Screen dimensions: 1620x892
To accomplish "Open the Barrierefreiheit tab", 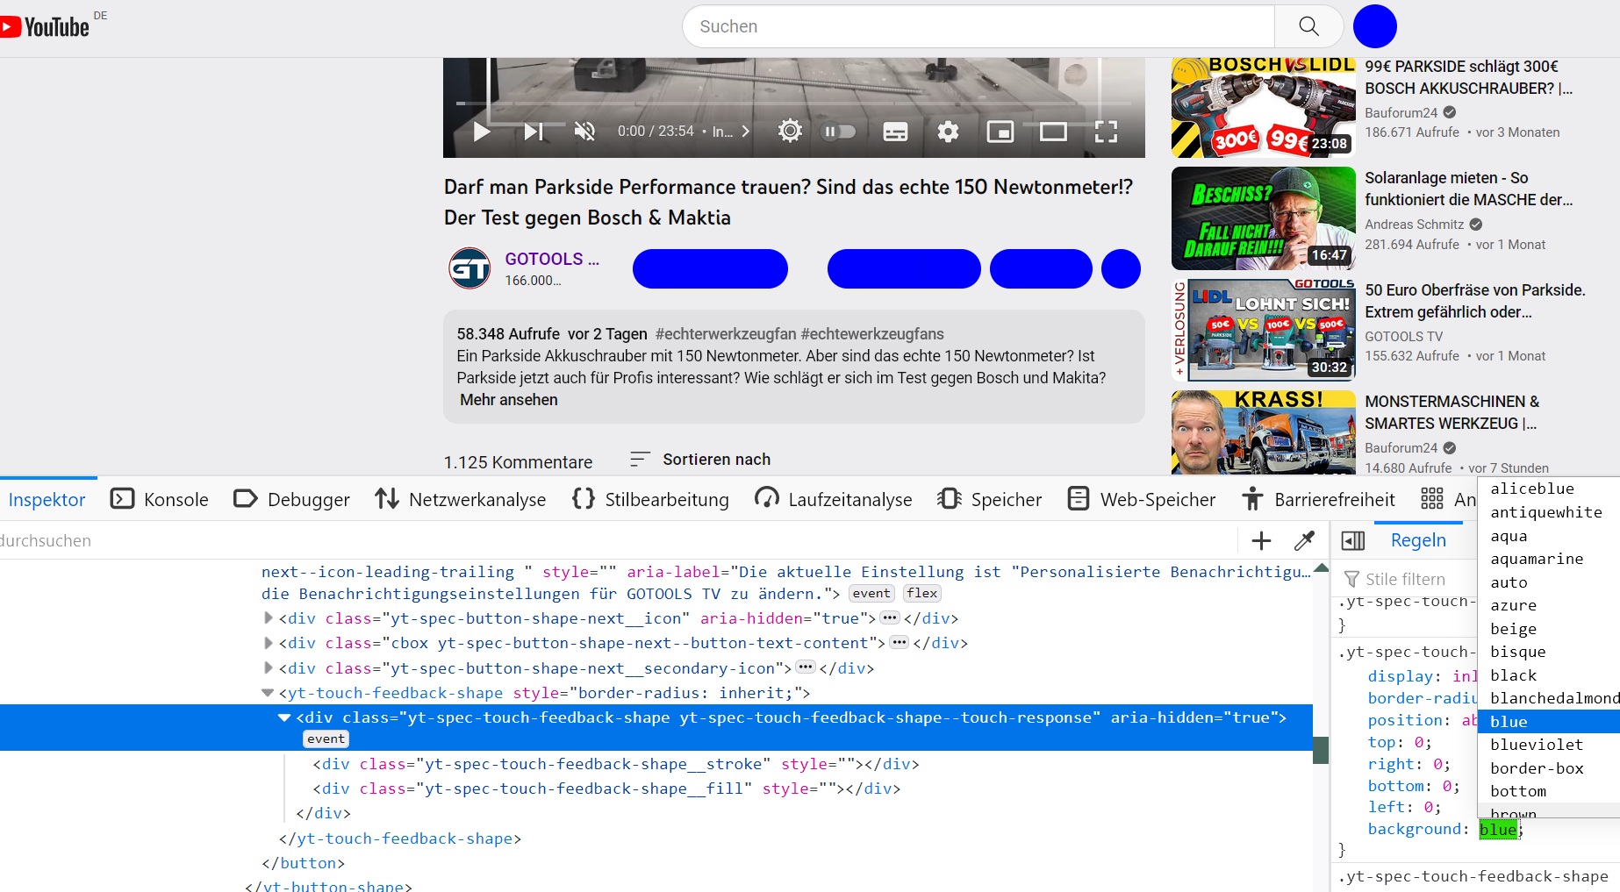I will point(1319,500).
